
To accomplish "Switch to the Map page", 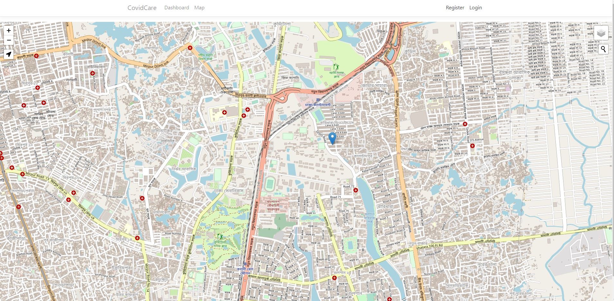I will point(199,8).
